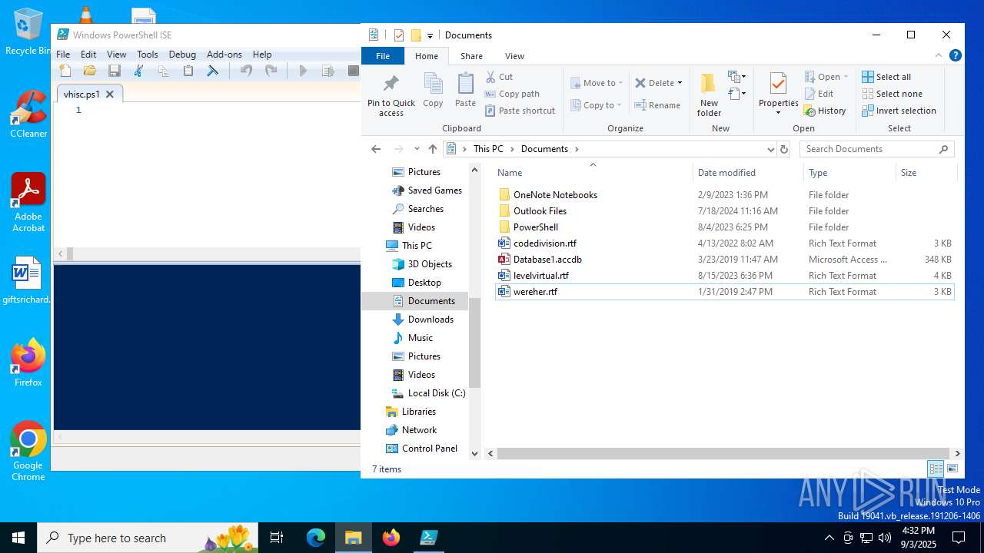Click History in Explorer ribbon Open group
The height and width of the screenshot is (553, 984).
825,111
